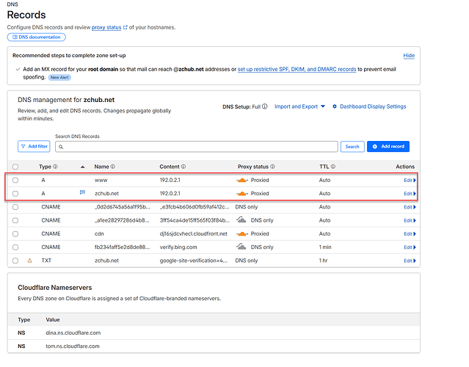Sort records with the Type column arrow
The width and height of the screenshot is (469, 367).
[x=82, y=167]
